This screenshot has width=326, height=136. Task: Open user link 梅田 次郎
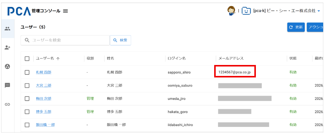tap(44, 99)
